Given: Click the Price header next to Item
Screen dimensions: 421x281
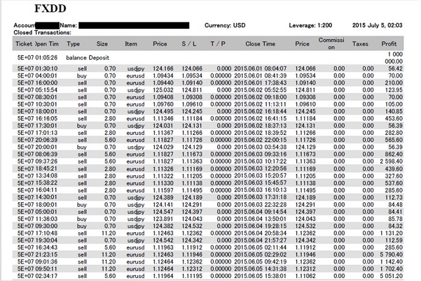Looking at the screenshot, I should point(160,44).
